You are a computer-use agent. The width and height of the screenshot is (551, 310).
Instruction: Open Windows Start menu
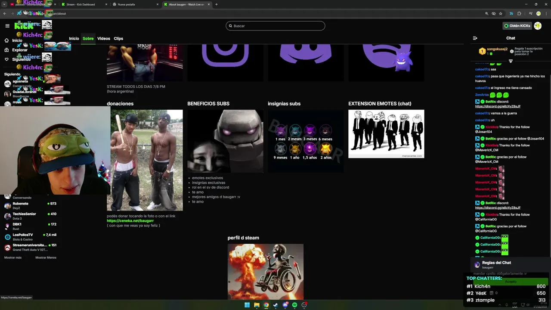[x=247, y=305]
